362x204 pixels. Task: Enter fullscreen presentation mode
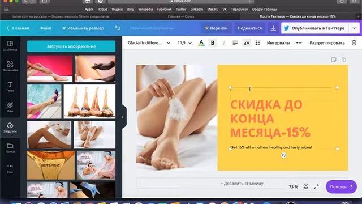pyautogui.click(x=316, y=186)
